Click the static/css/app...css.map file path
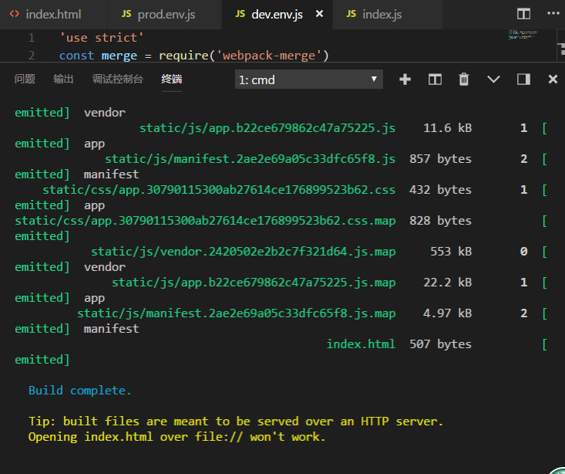Viewport: 565px width, 474px height. click(205, 221)
